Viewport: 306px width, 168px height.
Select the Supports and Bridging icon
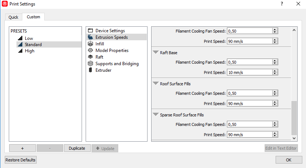(x=90, y=64)
